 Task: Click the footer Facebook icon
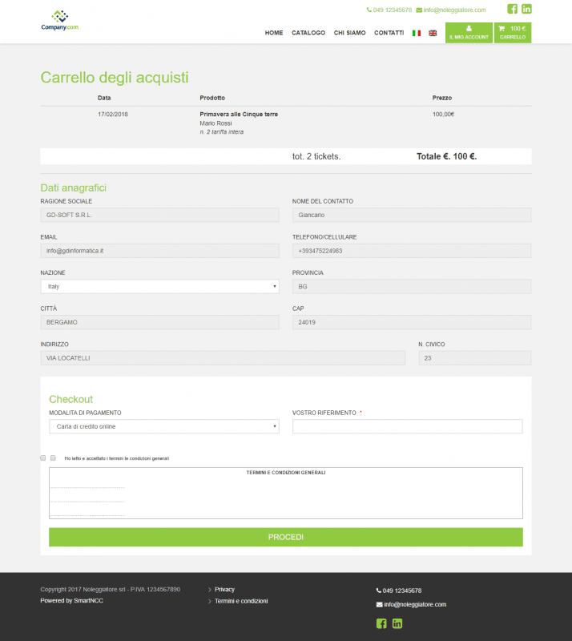pos(381,623)
